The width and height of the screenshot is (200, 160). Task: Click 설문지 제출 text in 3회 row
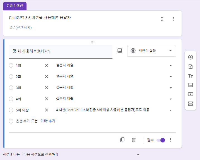(65, 88)
